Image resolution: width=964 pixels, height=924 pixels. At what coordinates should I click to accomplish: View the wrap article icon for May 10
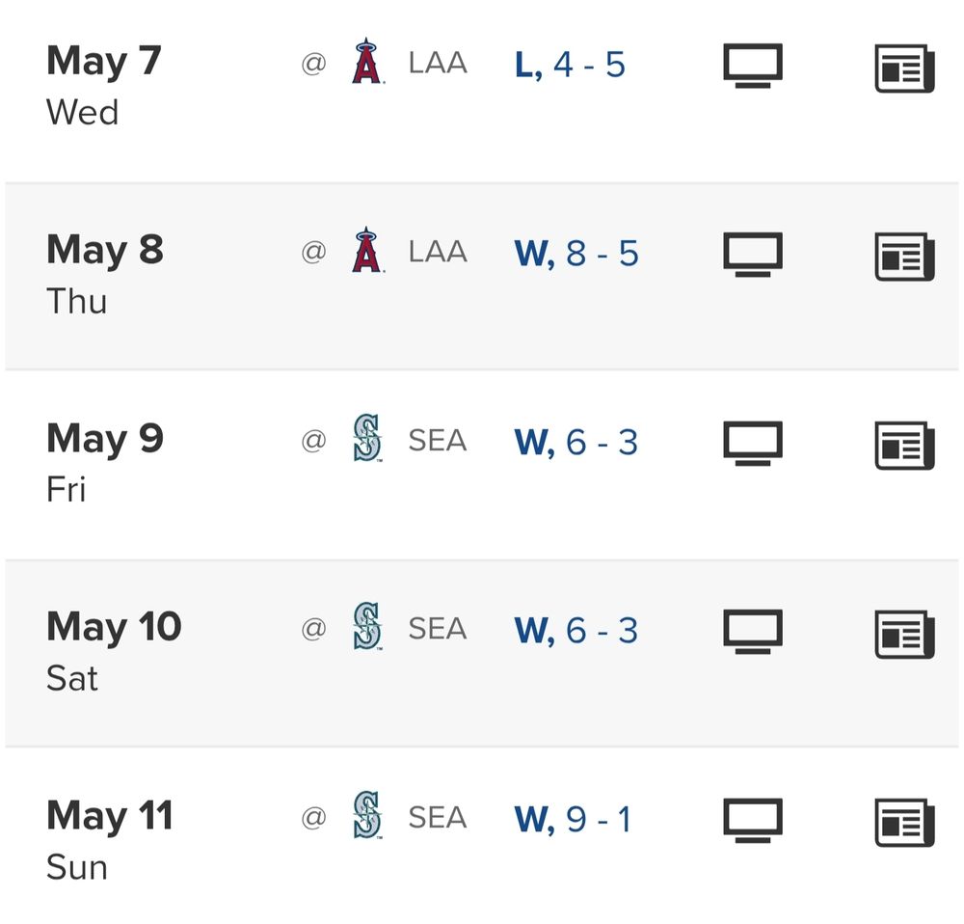[x=904, y=635]
